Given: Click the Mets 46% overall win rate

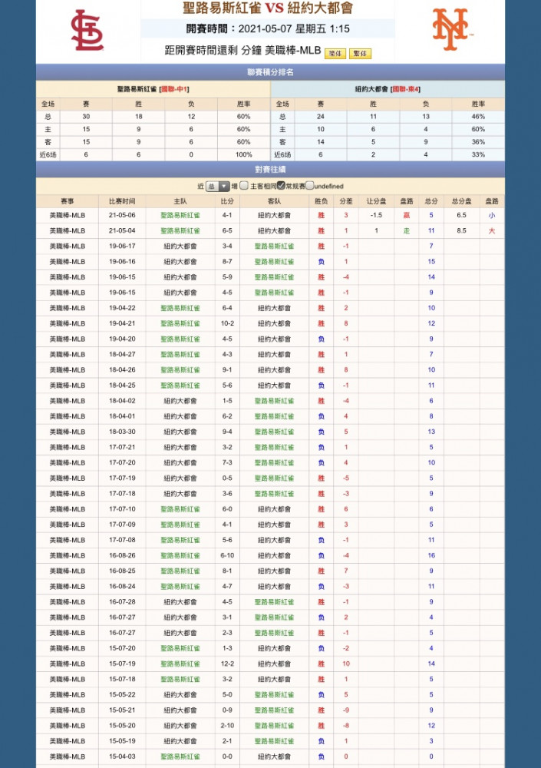Looking at the screenshot, I should pyautogui.click(x=478, y=117).
